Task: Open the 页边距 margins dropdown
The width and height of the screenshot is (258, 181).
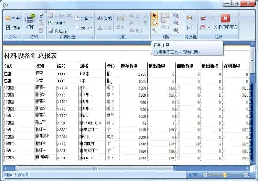Action: point(59,30)
